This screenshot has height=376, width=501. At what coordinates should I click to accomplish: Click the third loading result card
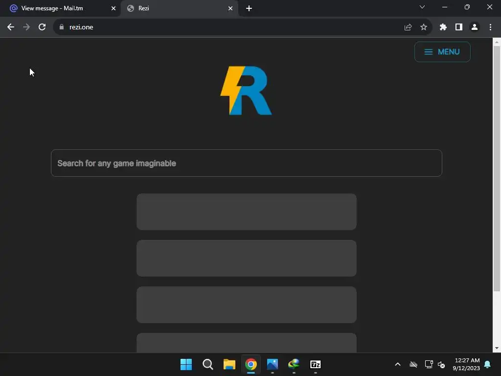247,305
